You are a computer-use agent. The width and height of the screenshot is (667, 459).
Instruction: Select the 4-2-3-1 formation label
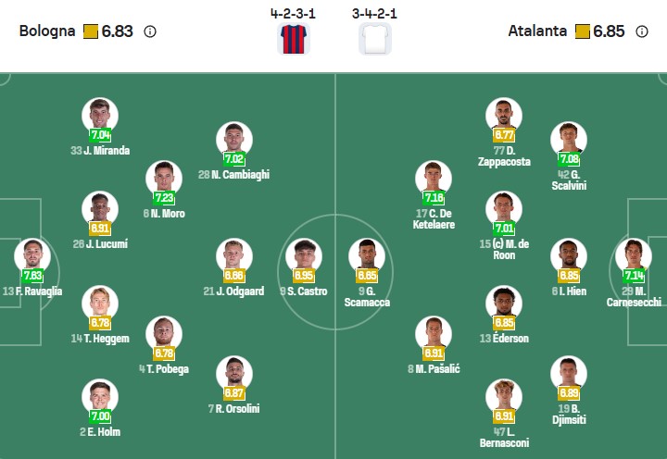293,14
